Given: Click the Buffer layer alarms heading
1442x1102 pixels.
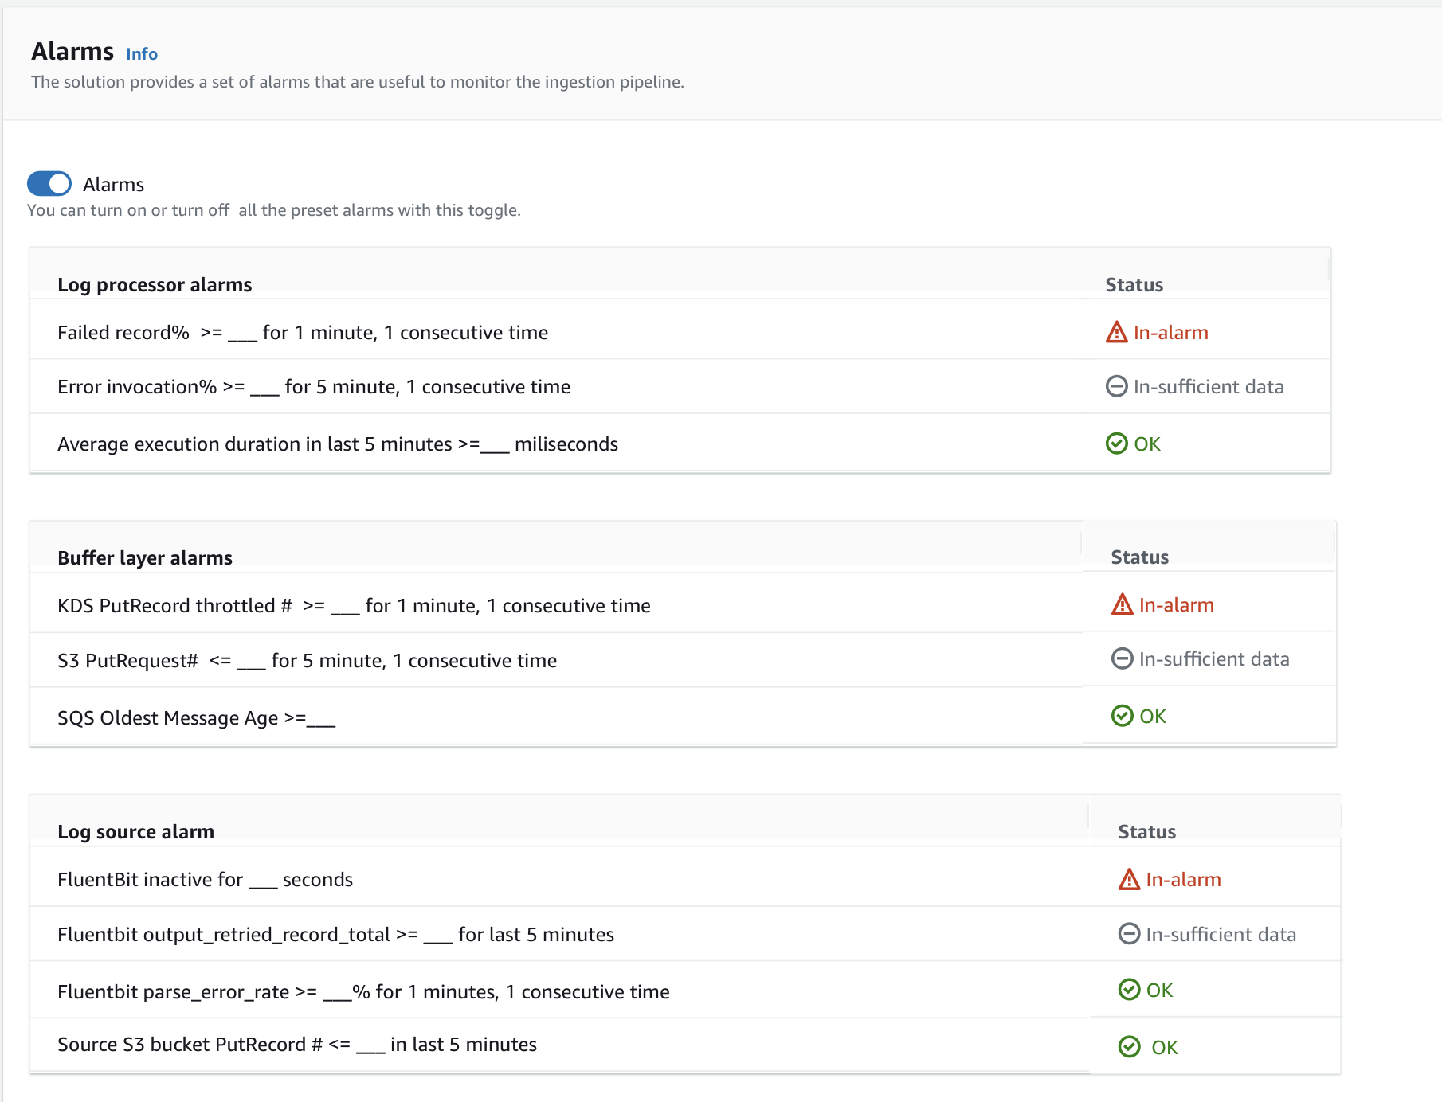Looking at the screenshot, I should coord(145,558).
